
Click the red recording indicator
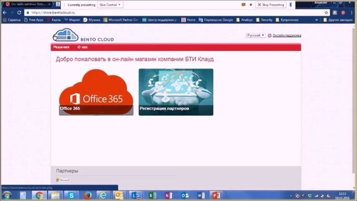(251, 4)
